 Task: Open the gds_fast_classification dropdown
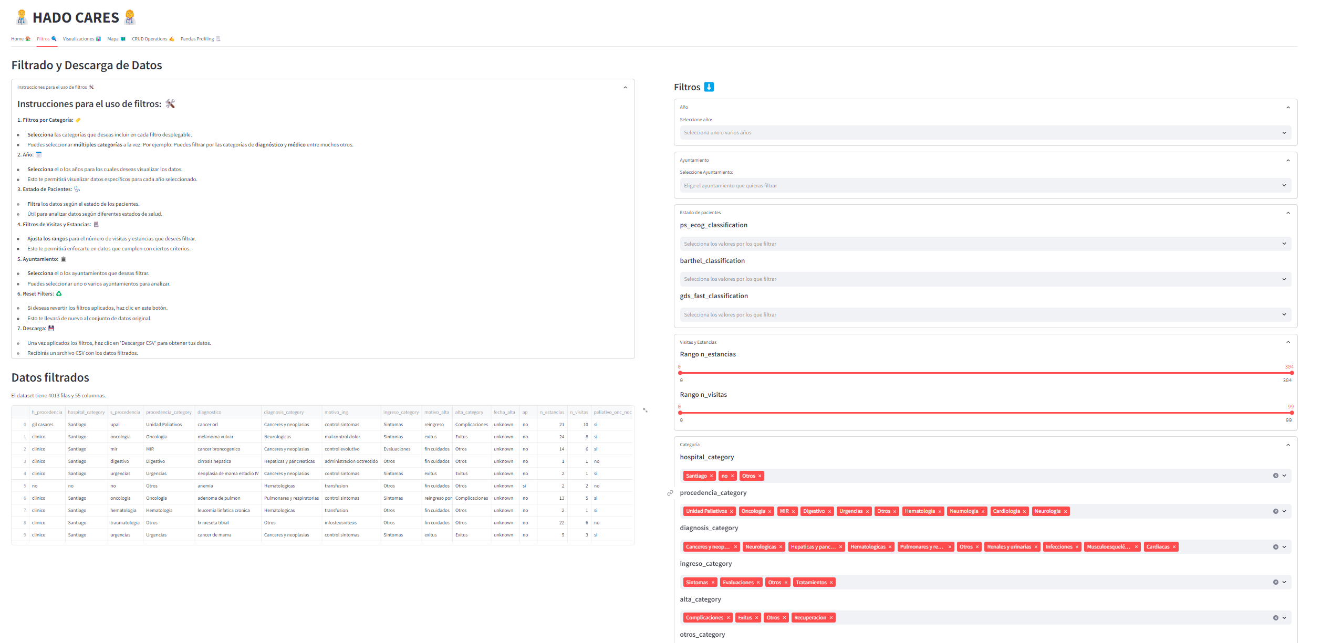pos(985,315)
